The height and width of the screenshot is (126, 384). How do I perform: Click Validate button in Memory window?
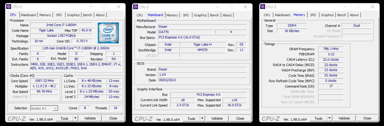(x=344, y=118)
